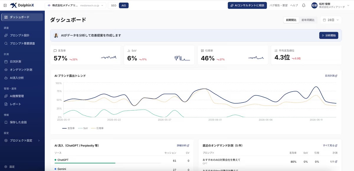Viewport: 354px width, 171px height.
Task: Click the 61 sessions value for ChatGPT
Action: [x=174, y=161]
